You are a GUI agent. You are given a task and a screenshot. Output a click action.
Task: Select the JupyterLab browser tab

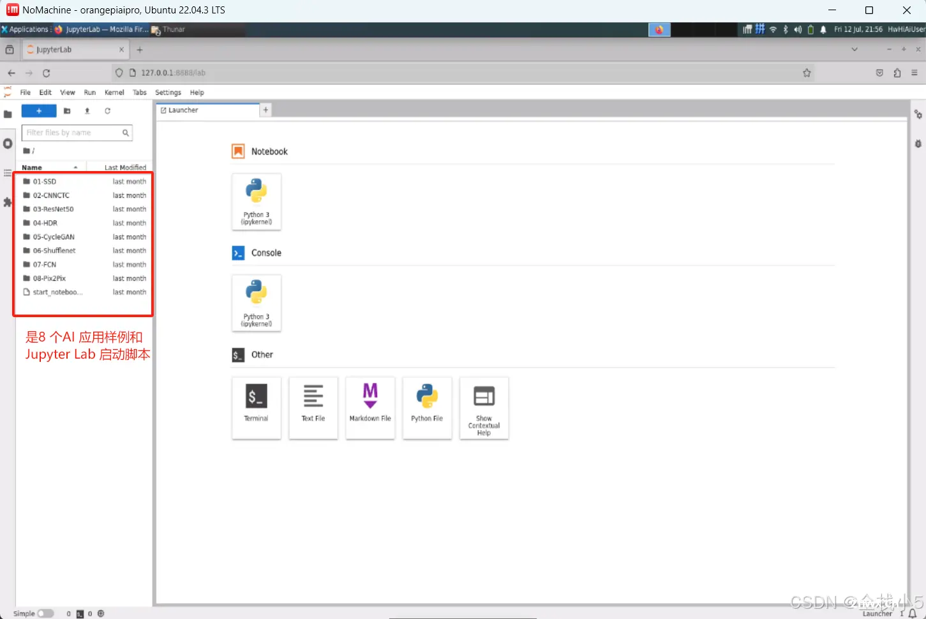[76, 49]
